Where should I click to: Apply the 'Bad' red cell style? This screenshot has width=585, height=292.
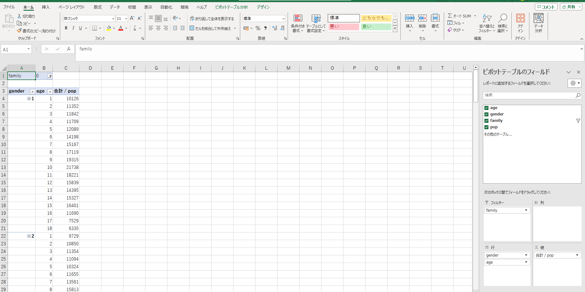(x=344, y=27)
